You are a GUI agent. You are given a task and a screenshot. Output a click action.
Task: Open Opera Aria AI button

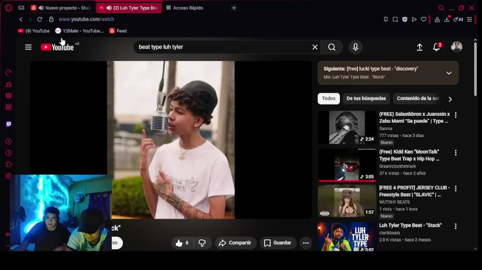[x=458, y=19]
